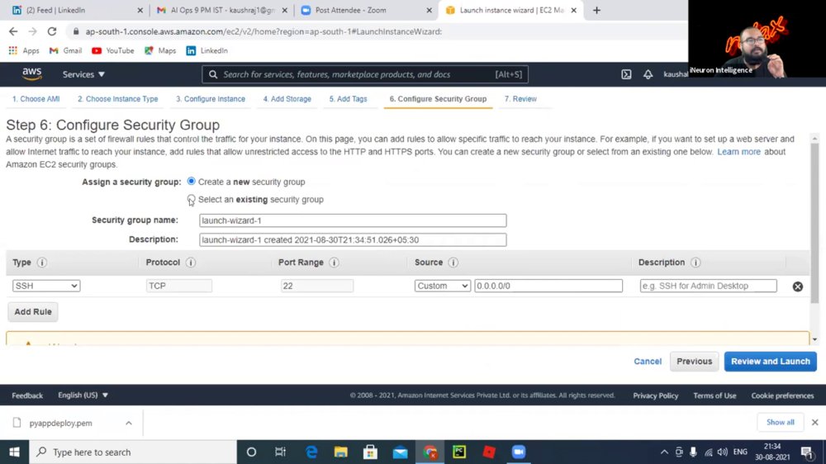The height and width of the screenshot is (464, 826).
Task: Open Privacy Policy footer link
Action: coord(655,395)
